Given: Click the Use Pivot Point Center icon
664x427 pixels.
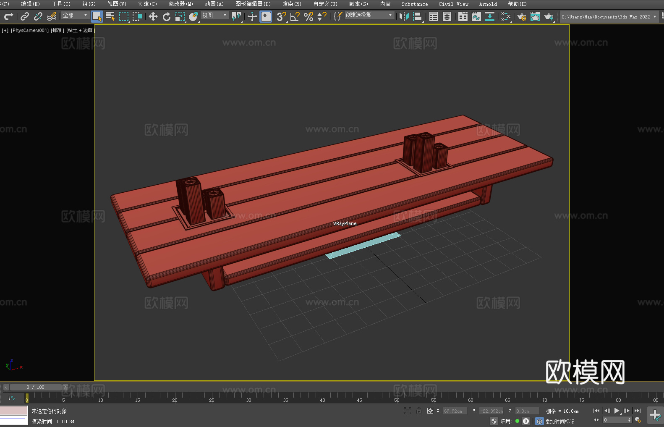Looking at the screenshot, I should [236, 16].
